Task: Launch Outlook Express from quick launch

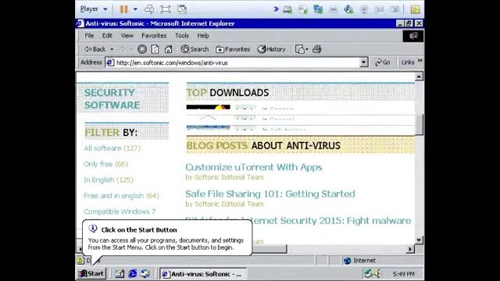Action: (145, 274)
